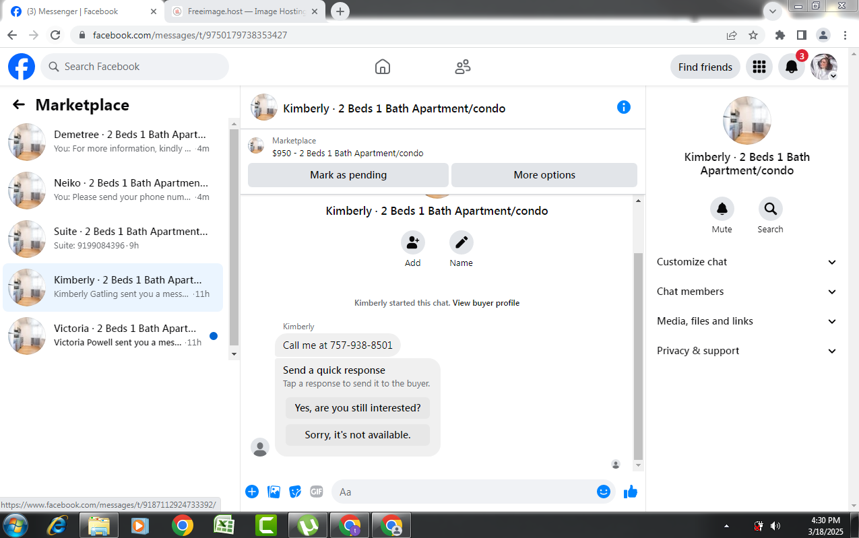Viewport: 859px width, 538px height.
Task: Click the browser back arrow
Action: point(12,35)
